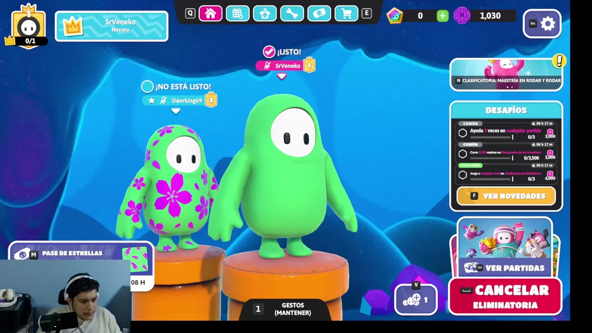The image size is (592, 333).
Task: Click VER NOVEDADES button
Action: [506, 196]
